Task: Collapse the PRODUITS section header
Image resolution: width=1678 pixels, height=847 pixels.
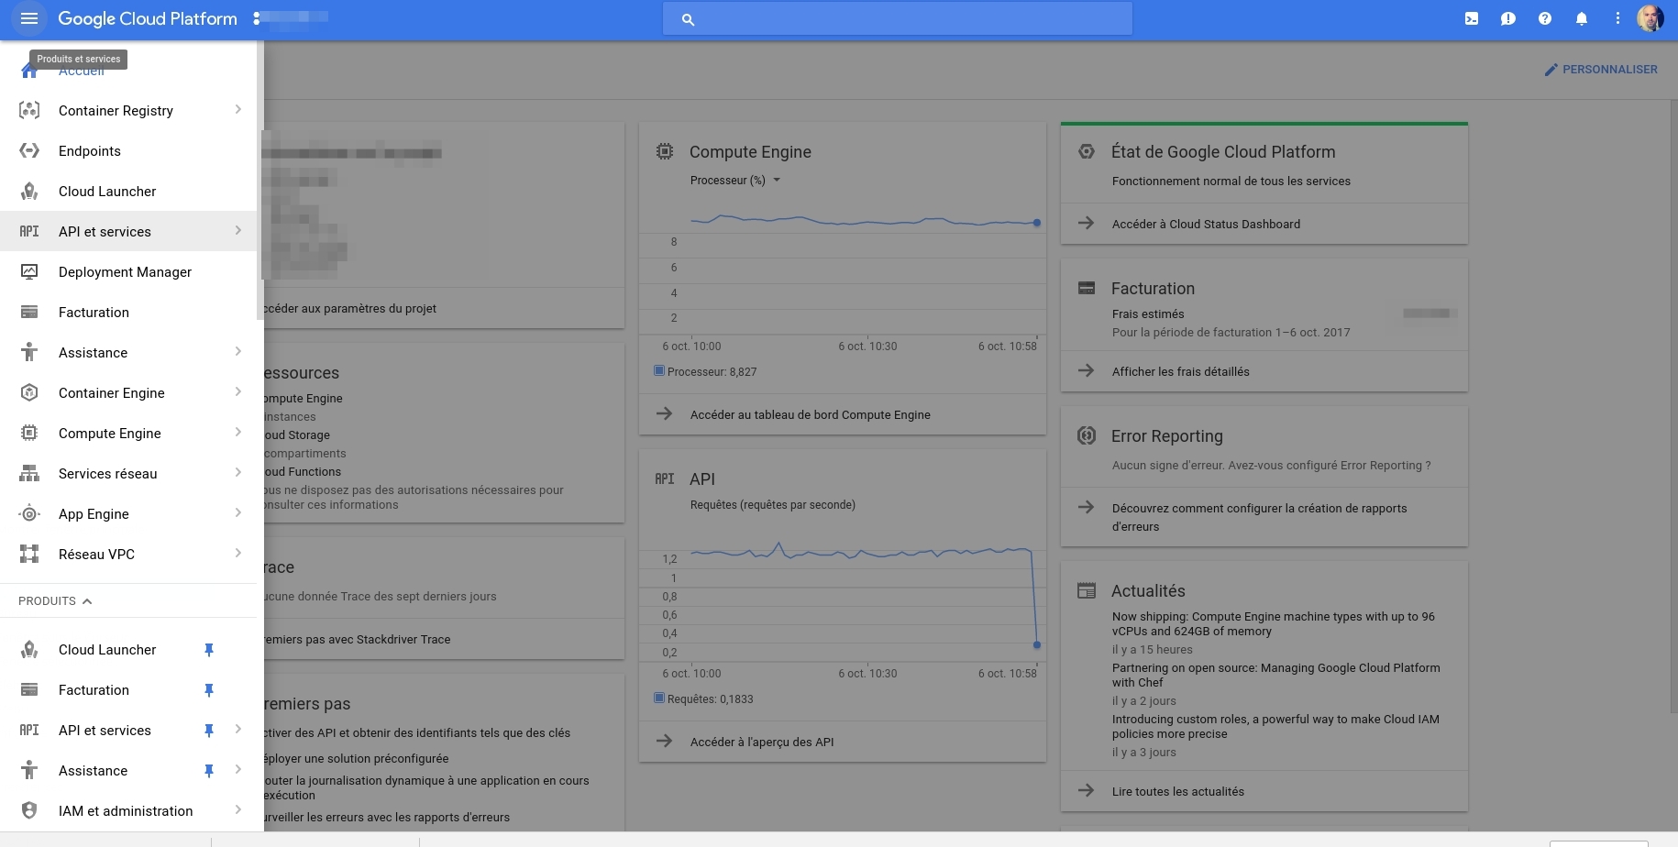Action: point(56,601)
